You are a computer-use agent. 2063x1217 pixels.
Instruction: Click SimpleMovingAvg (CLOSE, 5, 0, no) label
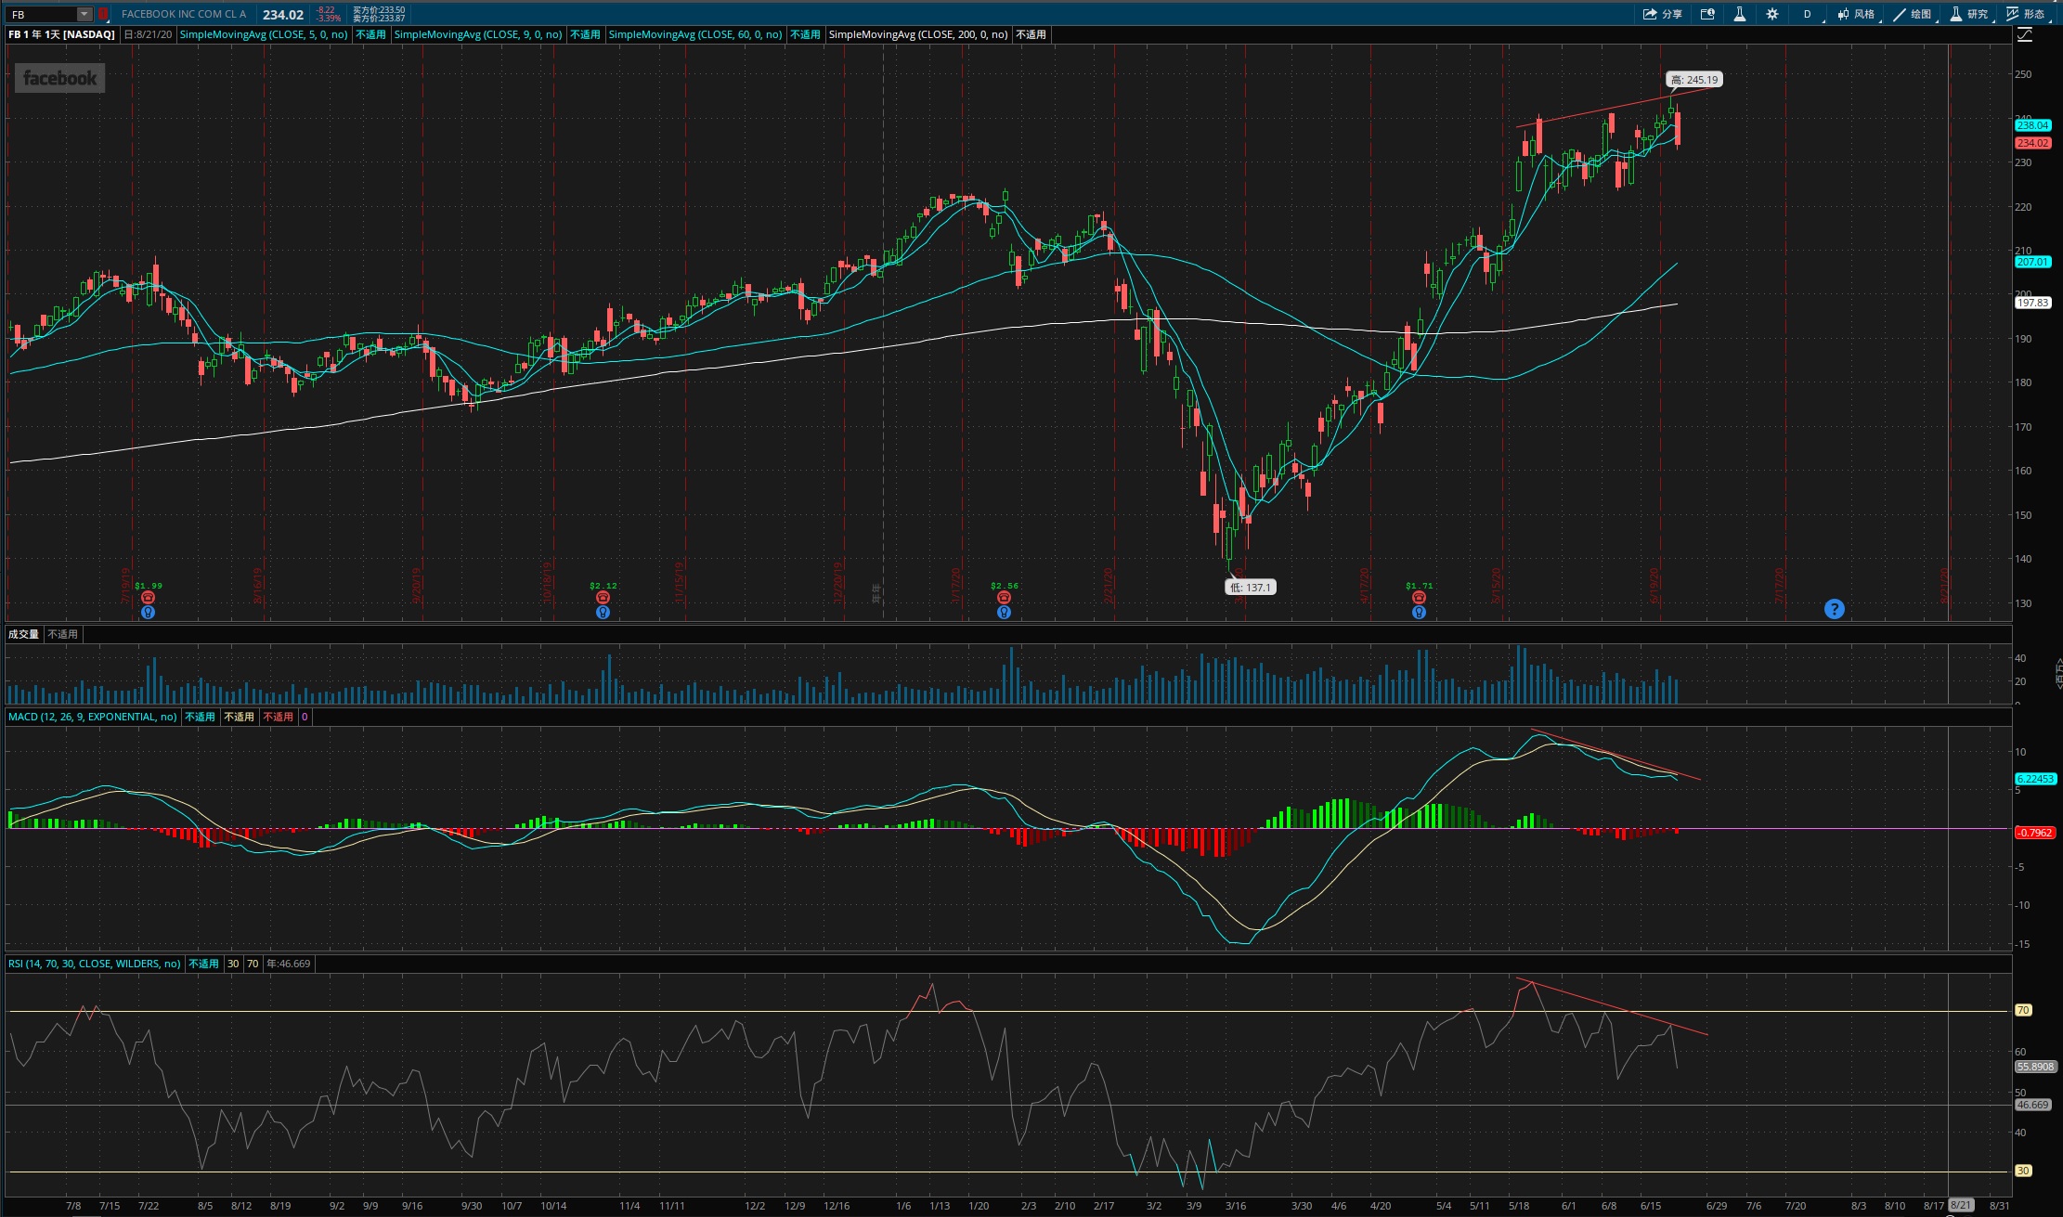pos(264,34)
